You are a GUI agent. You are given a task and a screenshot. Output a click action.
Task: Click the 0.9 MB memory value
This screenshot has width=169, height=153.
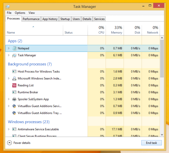[x=117, y=113]
